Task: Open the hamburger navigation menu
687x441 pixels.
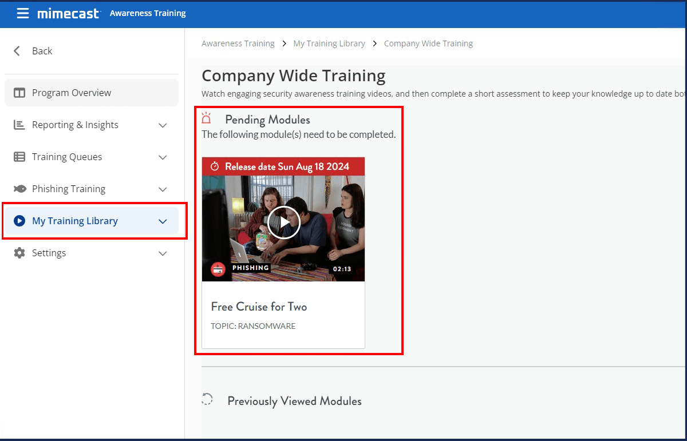Action: (x=22, y=13)
